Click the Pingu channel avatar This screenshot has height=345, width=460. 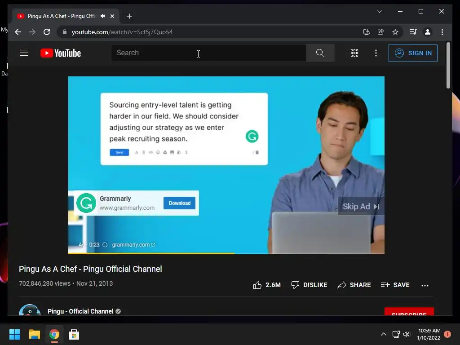(30, 310)
